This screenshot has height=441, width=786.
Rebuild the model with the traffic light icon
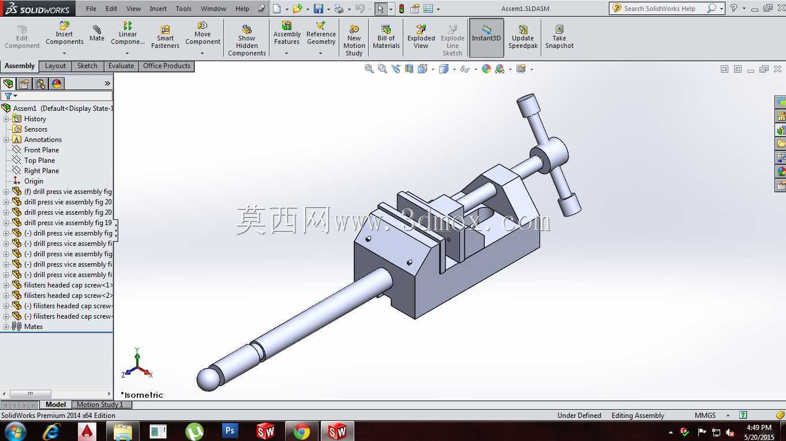coord(402,9)
